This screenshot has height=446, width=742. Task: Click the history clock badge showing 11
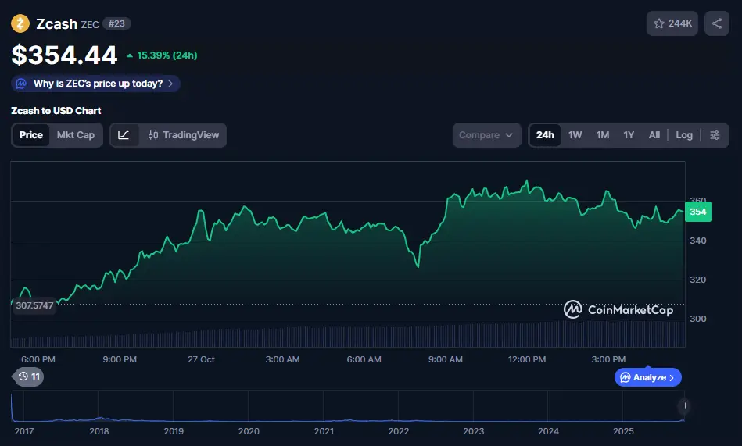point(29,376)
